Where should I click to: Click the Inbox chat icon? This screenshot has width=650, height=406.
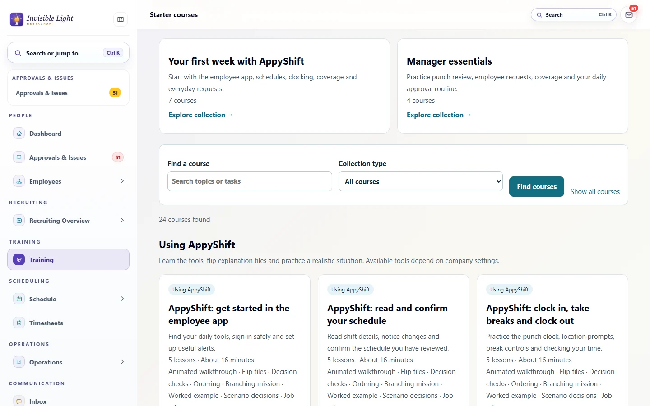click(x=19, y=401)
